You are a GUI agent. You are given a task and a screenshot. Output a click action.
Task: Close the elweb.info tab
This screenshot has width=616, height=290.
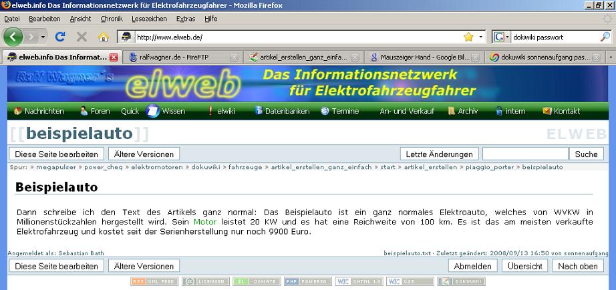(x=114, y=57)
